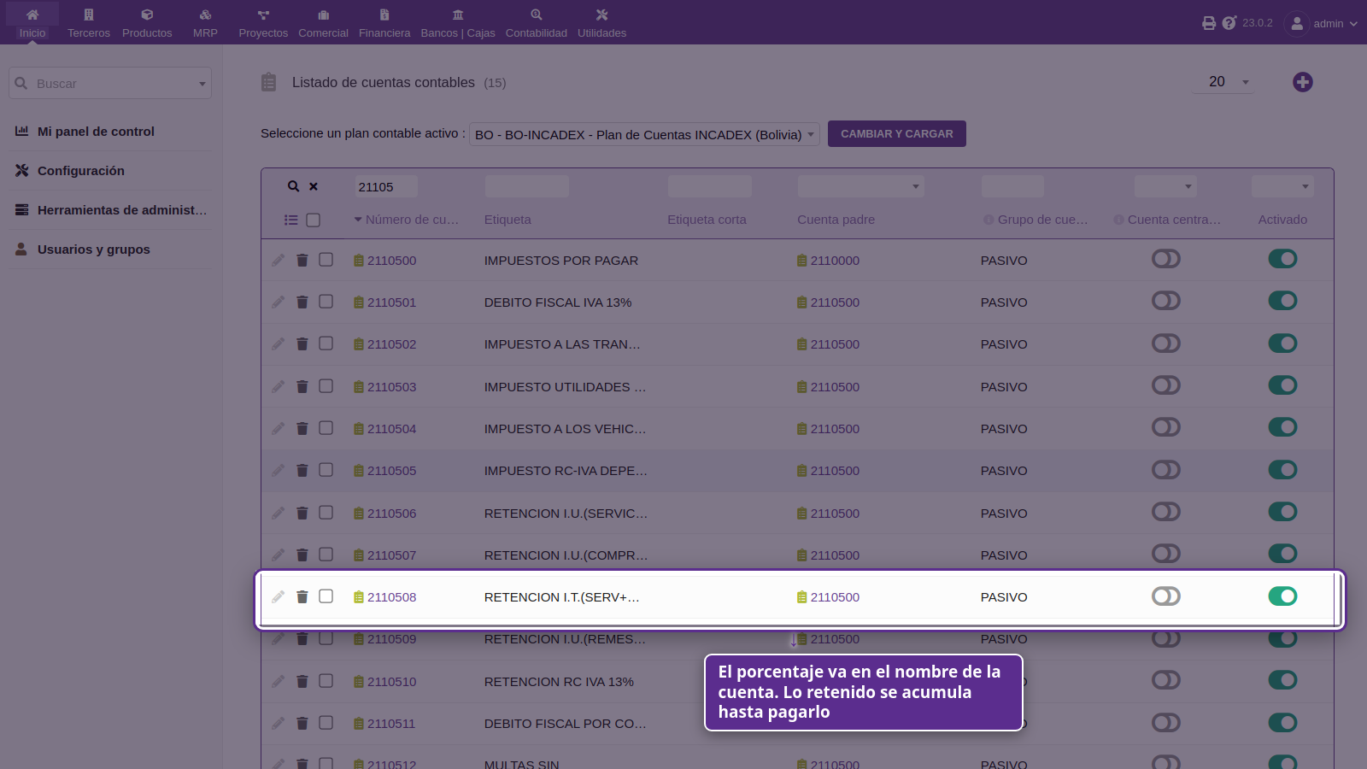Deactivate account 2110505 using Activado switch
Screen dimensions: 1367x769
pyautogui.click(x=1282, y=469)
